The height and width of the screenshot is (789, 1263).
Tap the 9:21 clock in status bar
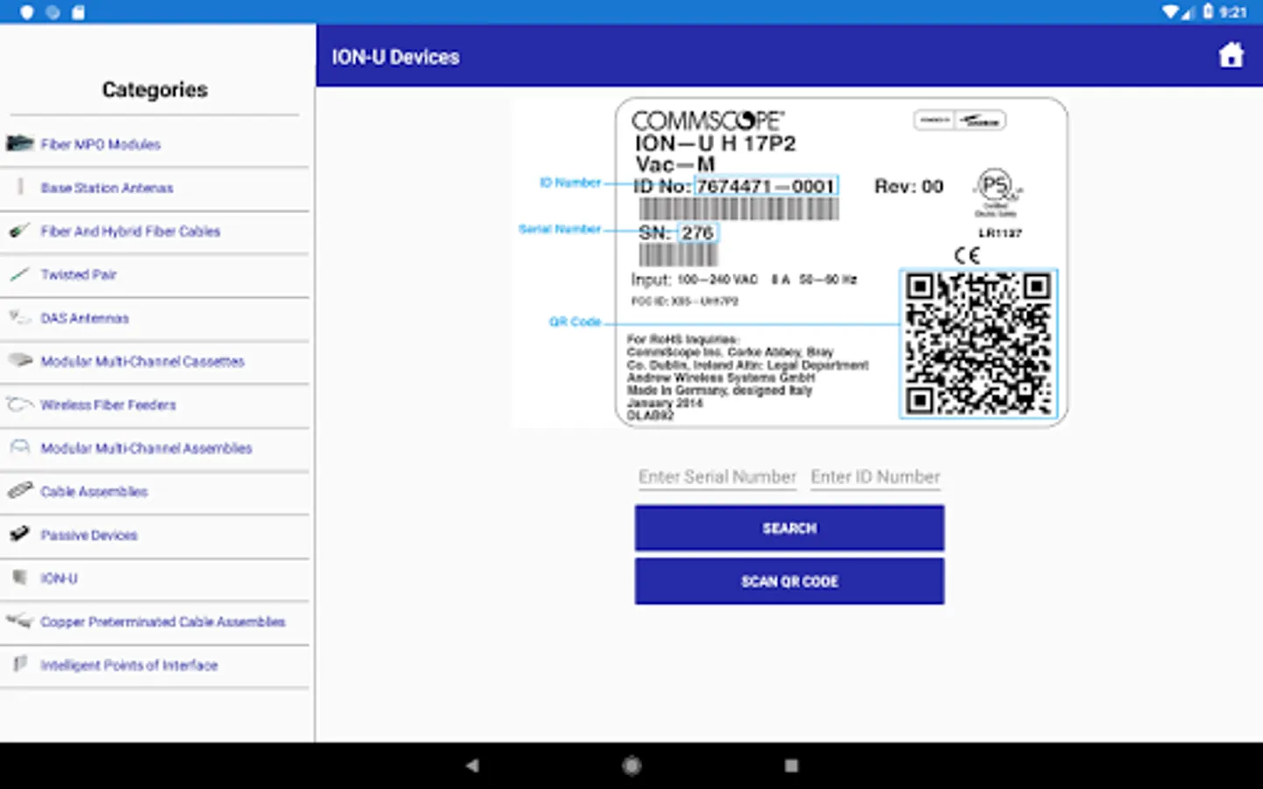coord(1233,12)
